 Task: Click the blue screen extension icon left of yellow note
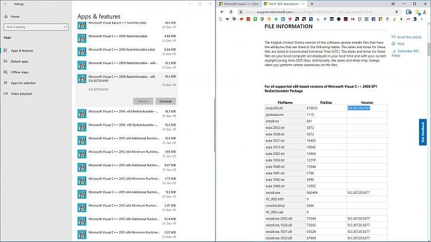pyautogui.click(x=409, y=12)
